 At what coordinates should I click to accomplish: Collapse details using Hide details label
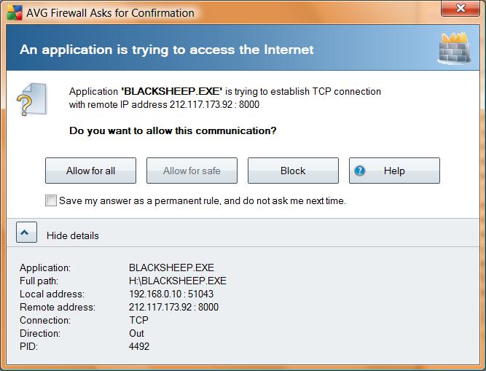[x=73, y=235]
